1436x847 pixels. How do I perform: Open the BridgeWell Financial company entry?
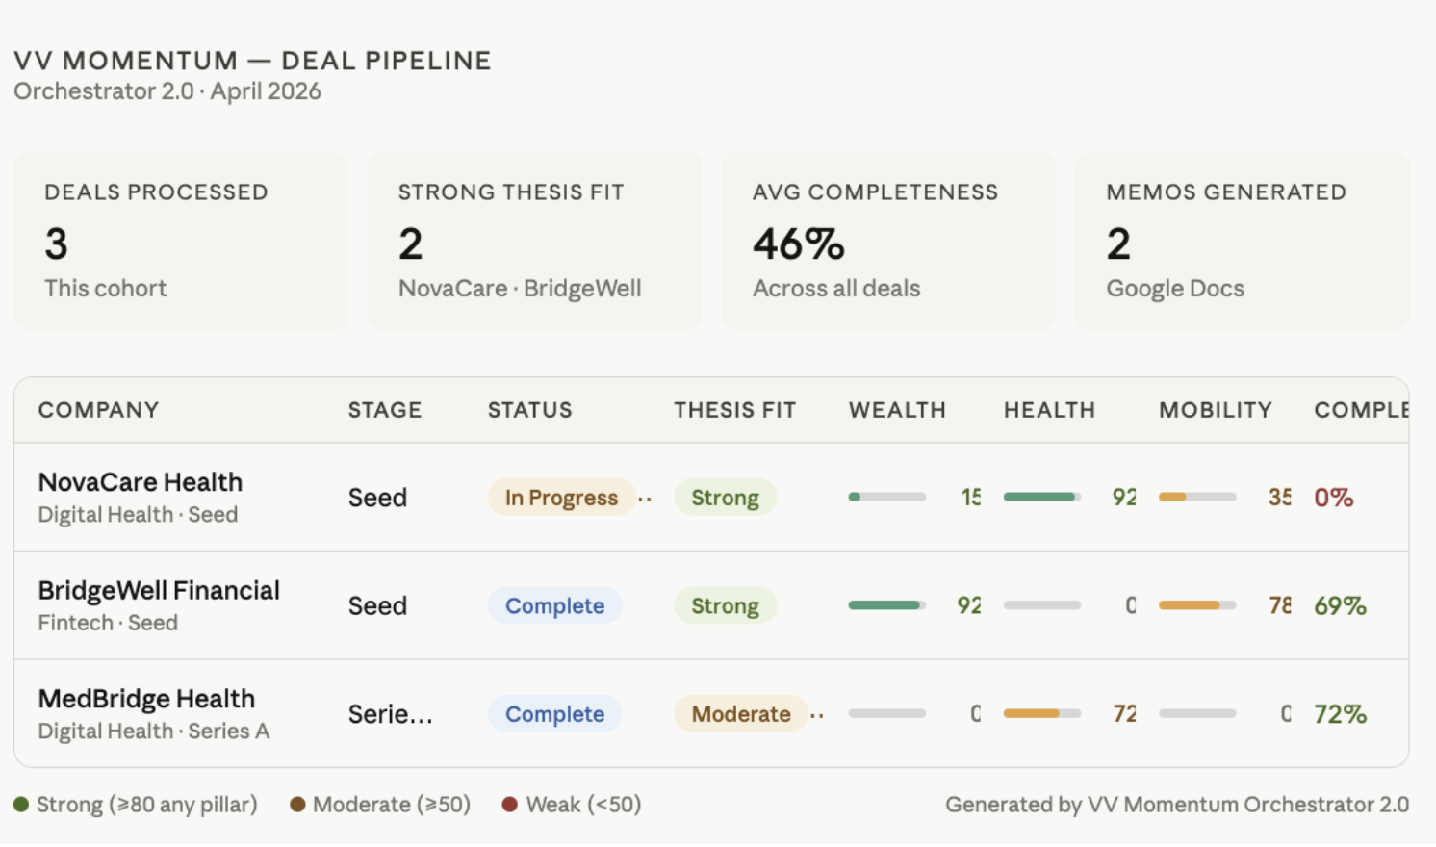[x=158, y=590]
